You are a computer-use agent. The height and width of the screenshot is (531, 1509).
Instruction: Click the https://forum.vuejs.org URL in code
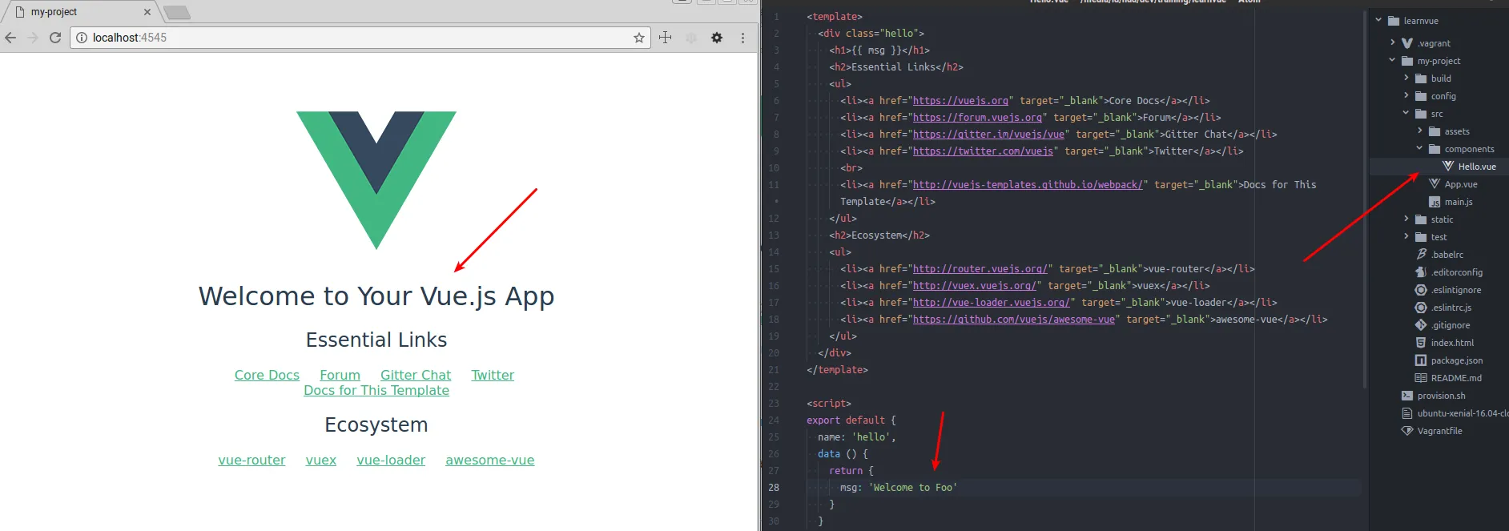977,118
